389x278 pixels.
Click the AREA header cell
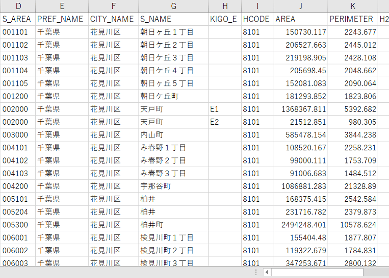pyautogui.click(x=301, y=19)
